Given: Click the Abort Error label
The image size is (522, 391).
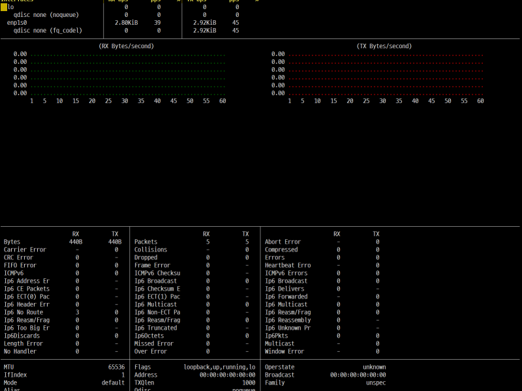Looking at the screenshot, I should 283,242.
